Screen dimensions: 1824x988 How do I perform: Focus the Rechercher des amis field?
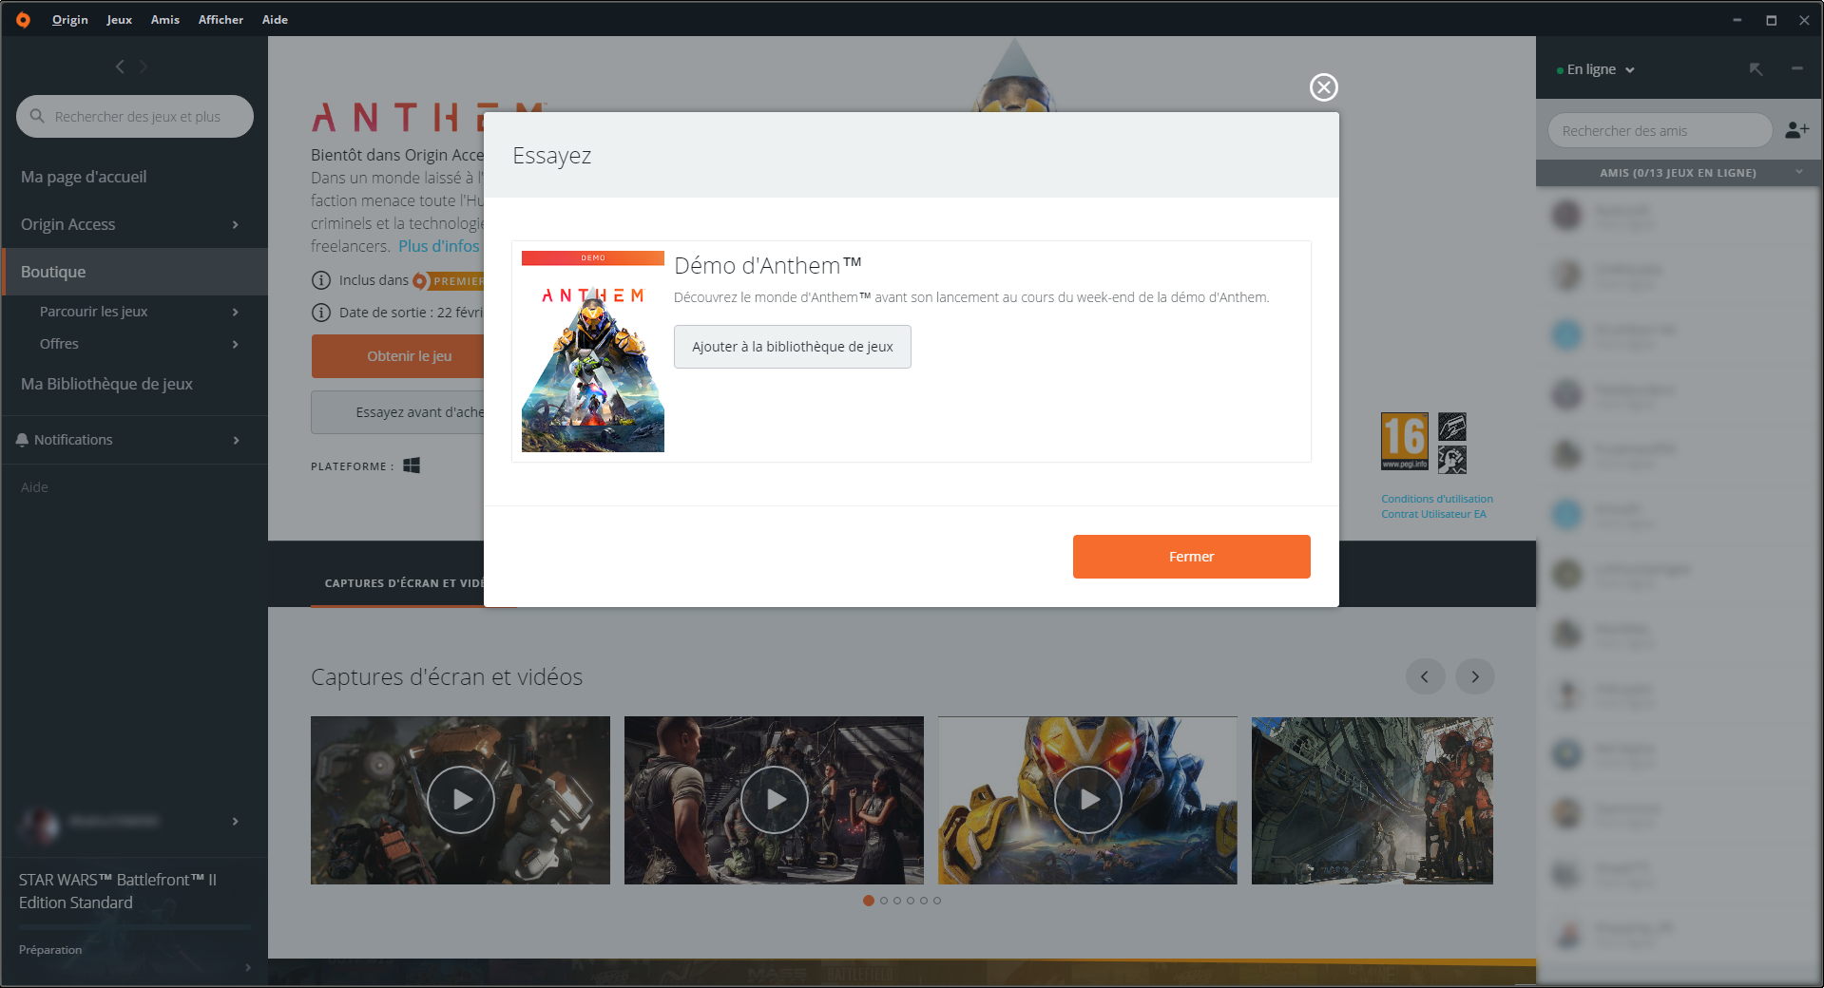1660,130
